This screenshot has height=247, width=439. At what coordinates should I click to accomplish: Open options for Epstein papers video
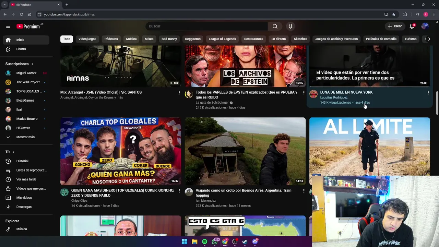point(304,93)
